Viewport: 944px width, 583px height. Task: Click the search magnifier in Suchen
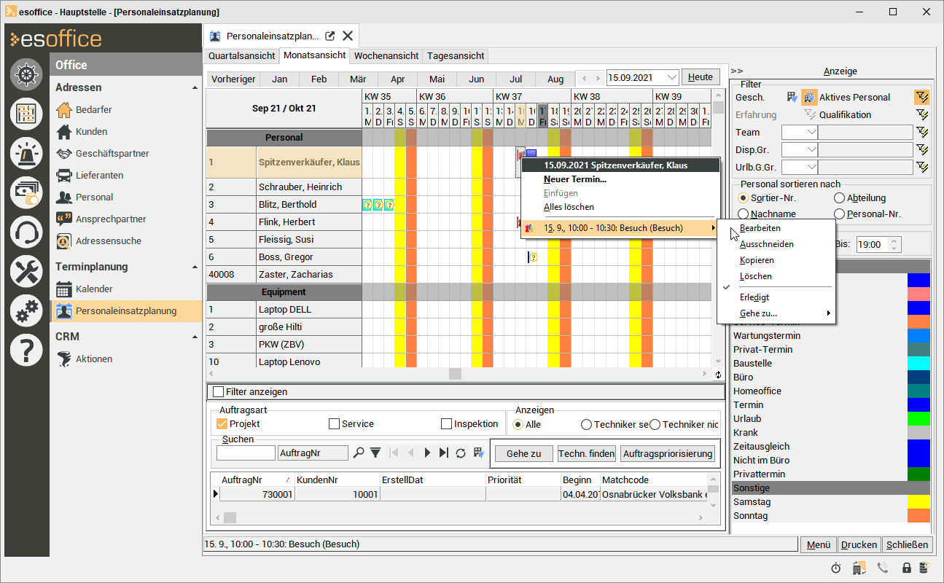coord(358,453)
